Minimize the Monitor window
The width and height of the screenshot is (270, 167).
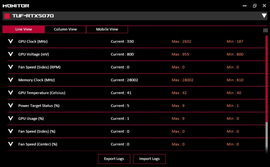(x=245, y=6)
